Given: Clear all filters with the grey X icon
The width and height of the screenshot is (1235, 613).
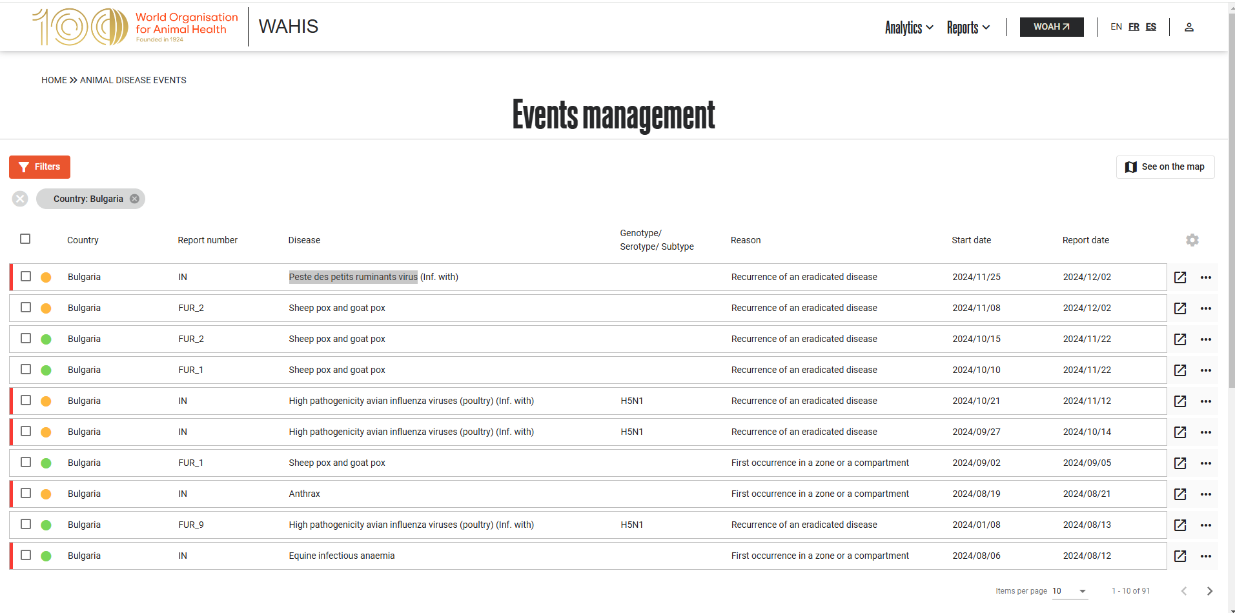Looking at the screenshot, I should pyautogui.click(x=20, y=199).
